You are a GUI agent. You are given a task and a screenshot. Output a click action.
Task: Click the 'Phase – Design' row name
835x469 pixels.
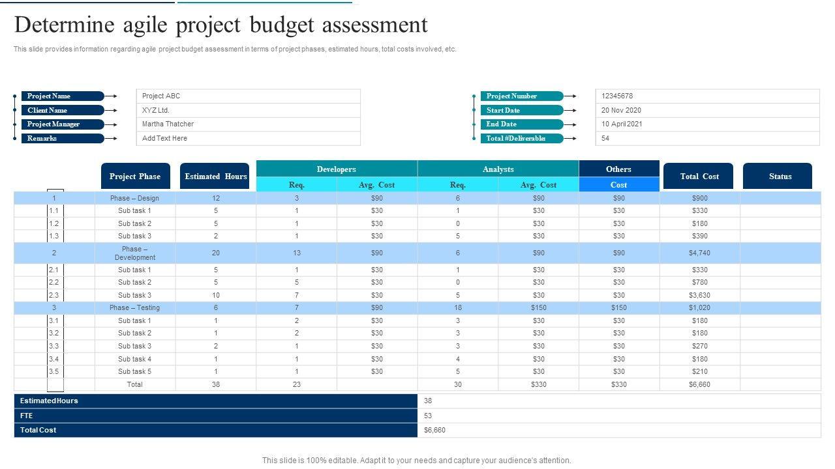pos(135,198)
